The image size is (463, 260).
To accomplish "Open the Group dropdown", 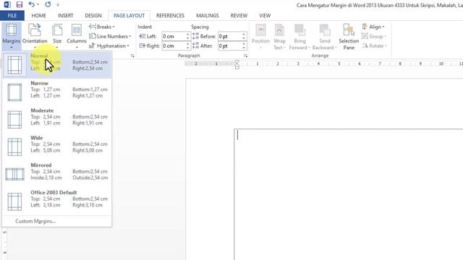I will [x=374, y=36].
